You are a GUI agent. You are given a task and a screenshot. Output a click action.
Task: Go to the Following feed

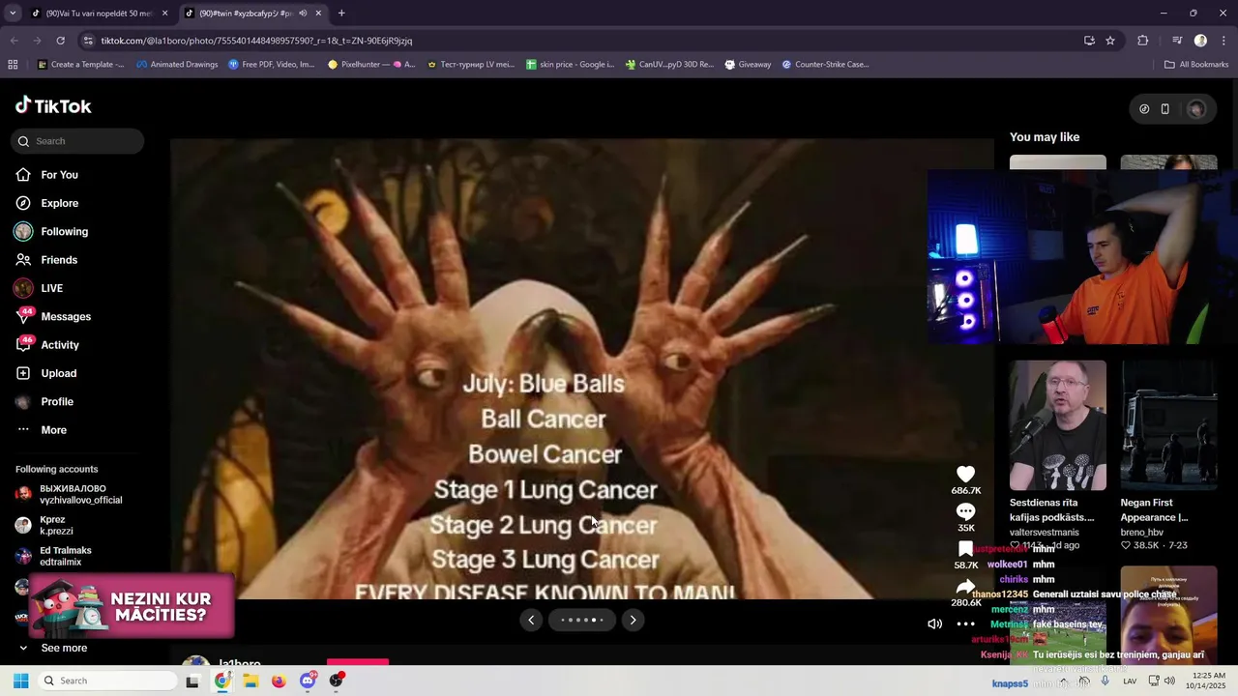pos(51,231)
